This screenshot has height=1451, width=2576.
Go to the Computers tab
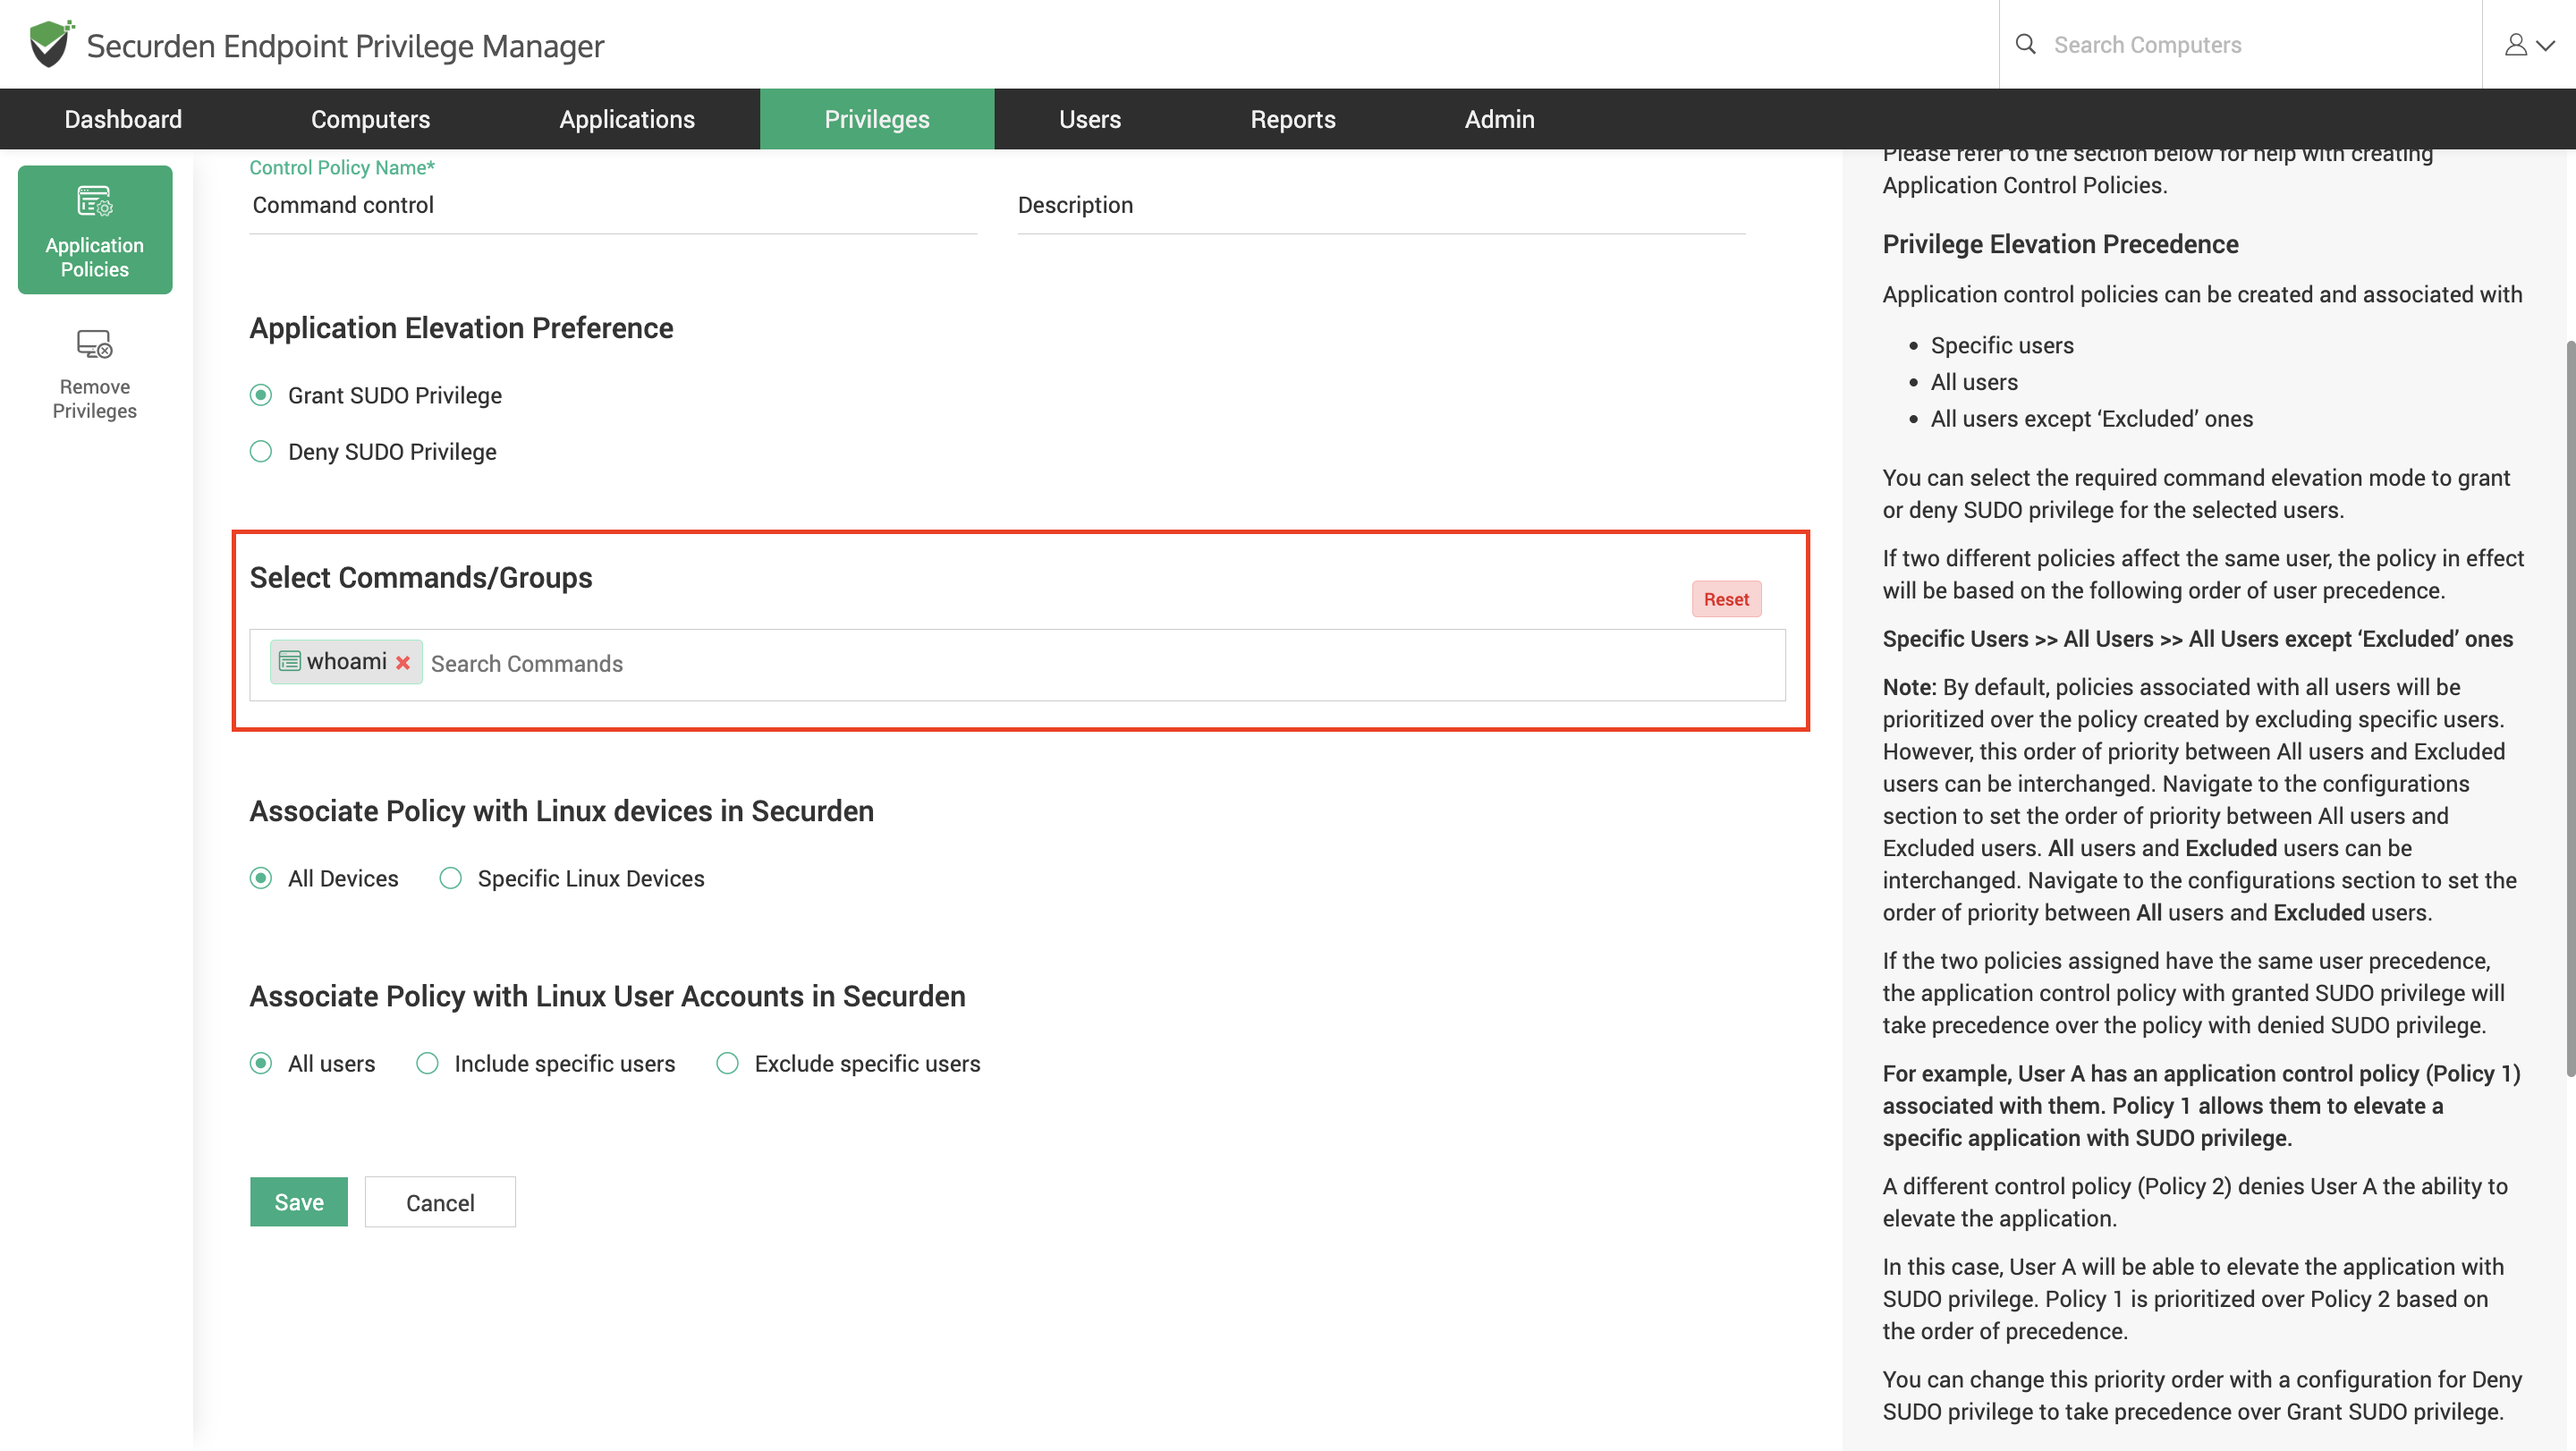pyautogui.click(x=370, y=119)
